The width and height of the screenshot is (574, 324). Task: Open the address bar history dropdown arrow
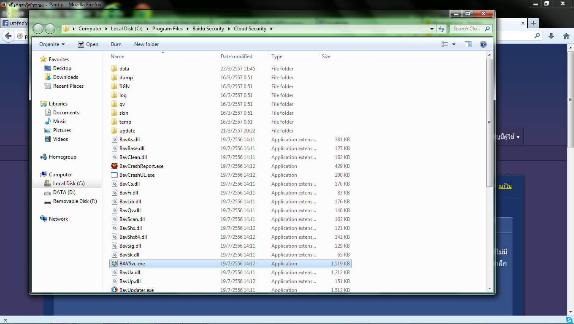point(432,29)
